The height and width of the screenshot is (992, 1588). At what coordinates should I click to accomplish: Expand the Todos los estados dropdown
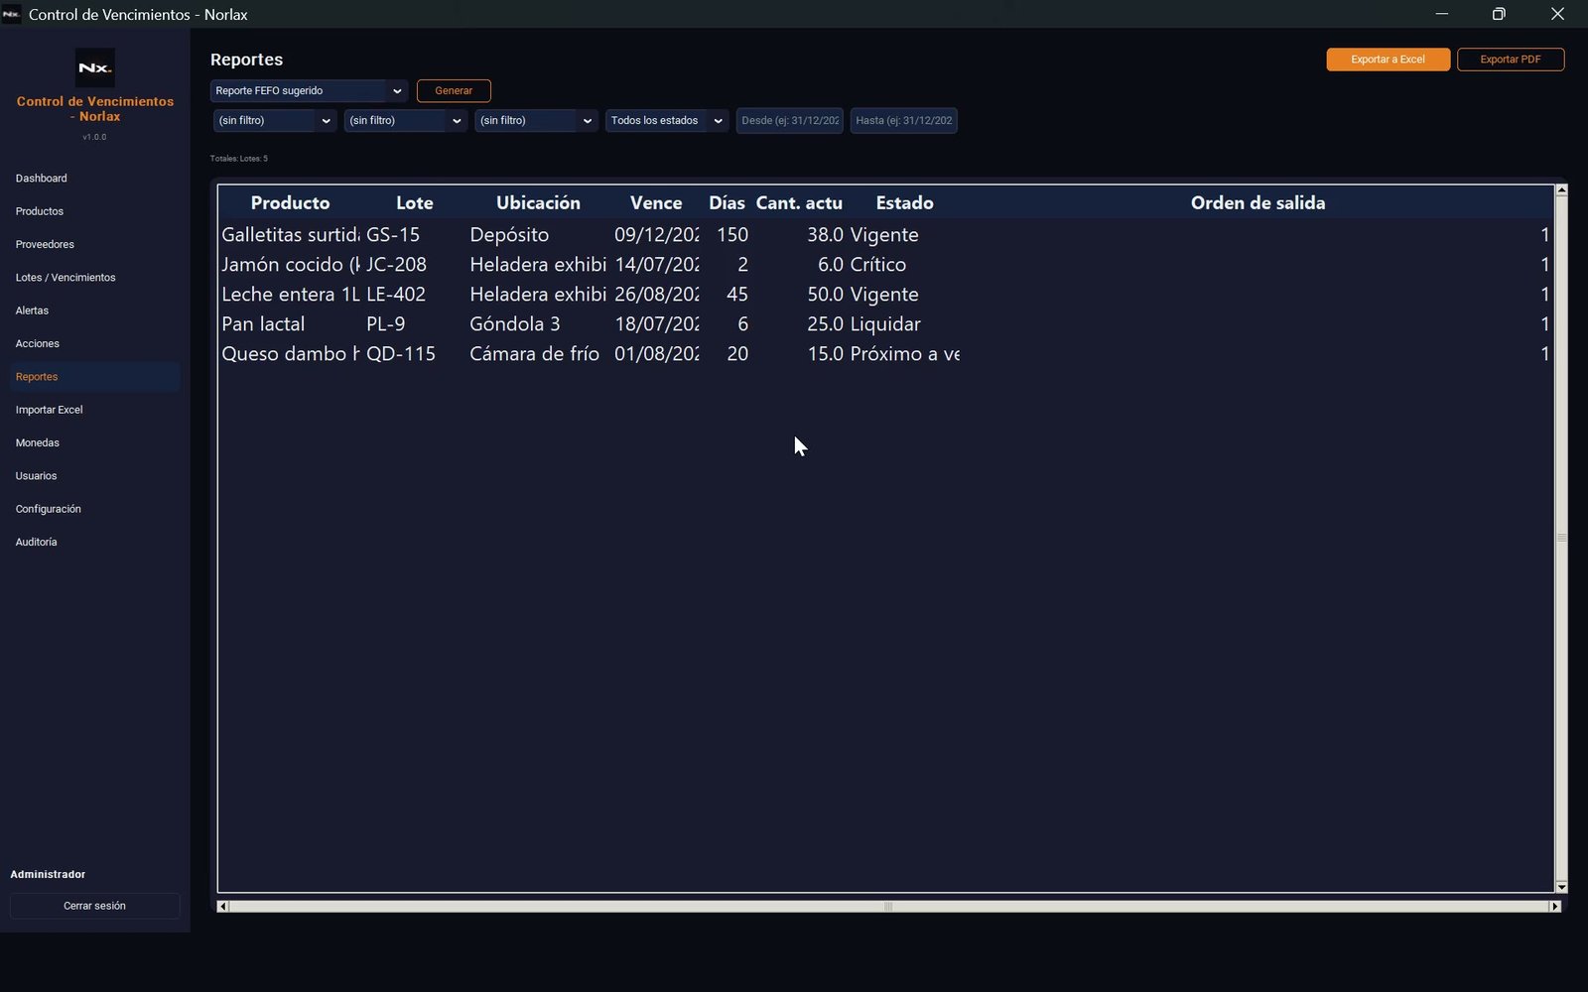(x=667, y=120)
